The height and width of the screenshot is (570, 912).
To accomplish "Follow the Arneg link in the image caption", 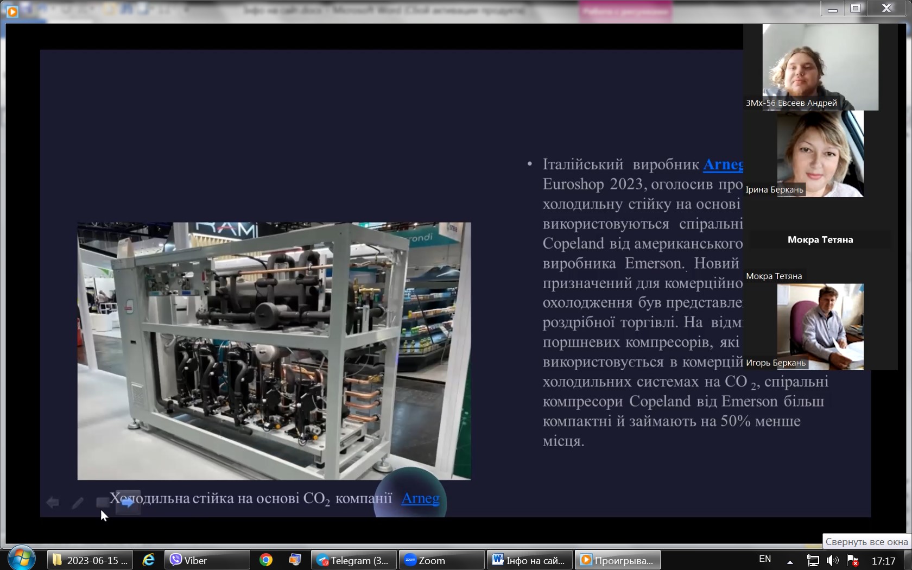I will click(420, 498).
